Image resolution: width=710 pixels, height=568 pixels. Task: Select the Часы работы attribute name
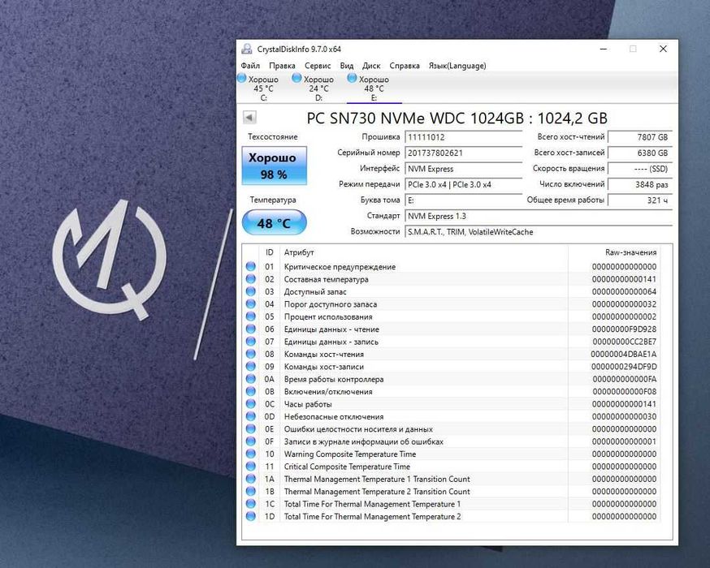[x=308, y=404]
